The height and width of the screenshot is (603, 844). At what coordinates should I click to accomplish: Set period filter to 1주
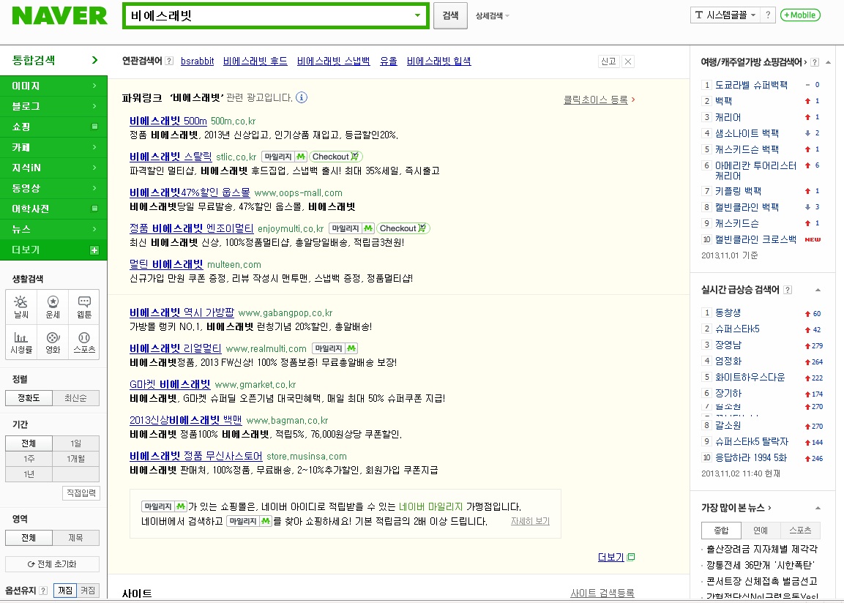(x=29, y=459)
